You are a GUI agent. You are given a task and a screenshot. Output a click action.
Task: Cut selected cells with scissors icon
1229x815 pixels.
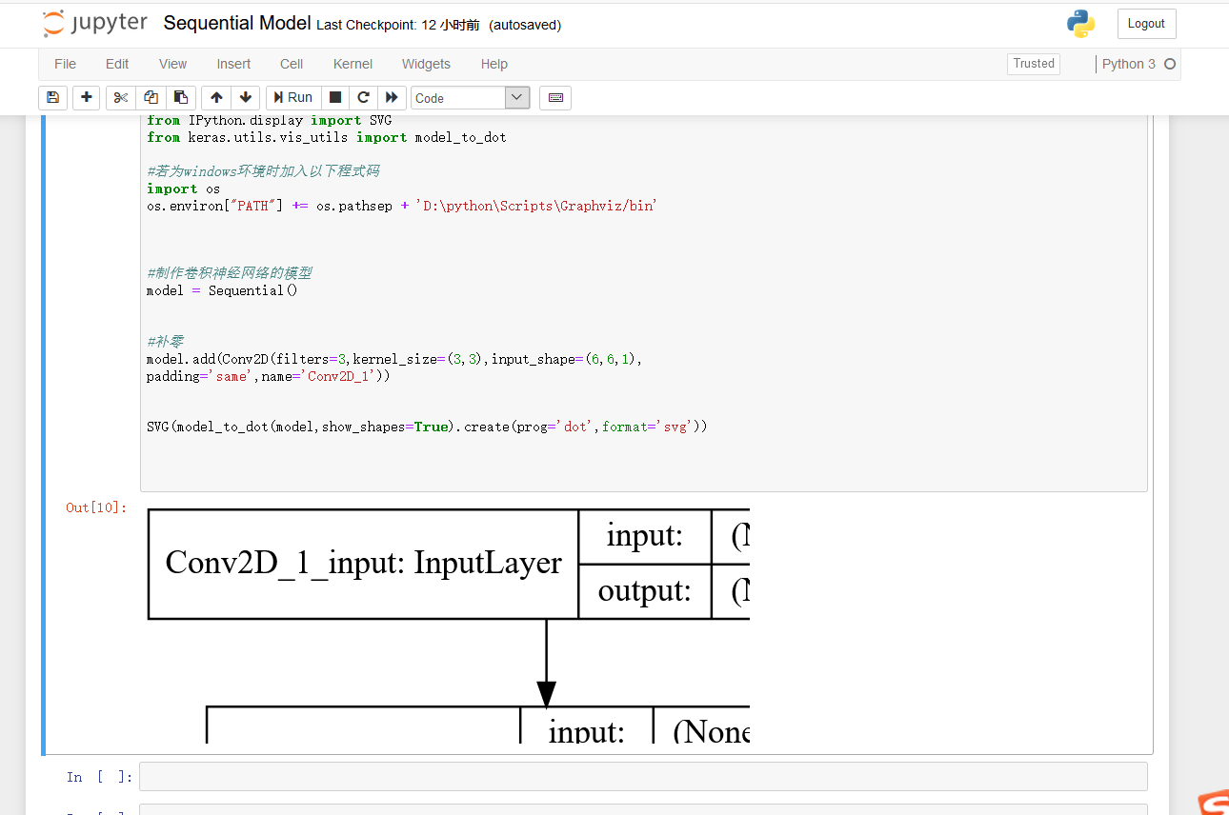pos(121,97)
